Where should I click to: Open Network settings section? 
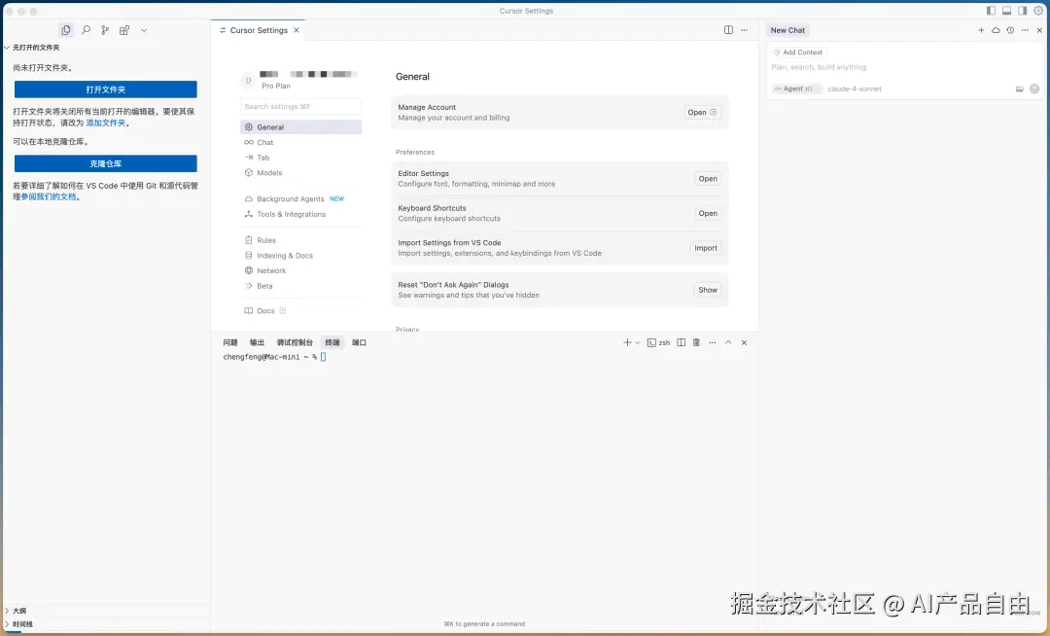[300, 271]
